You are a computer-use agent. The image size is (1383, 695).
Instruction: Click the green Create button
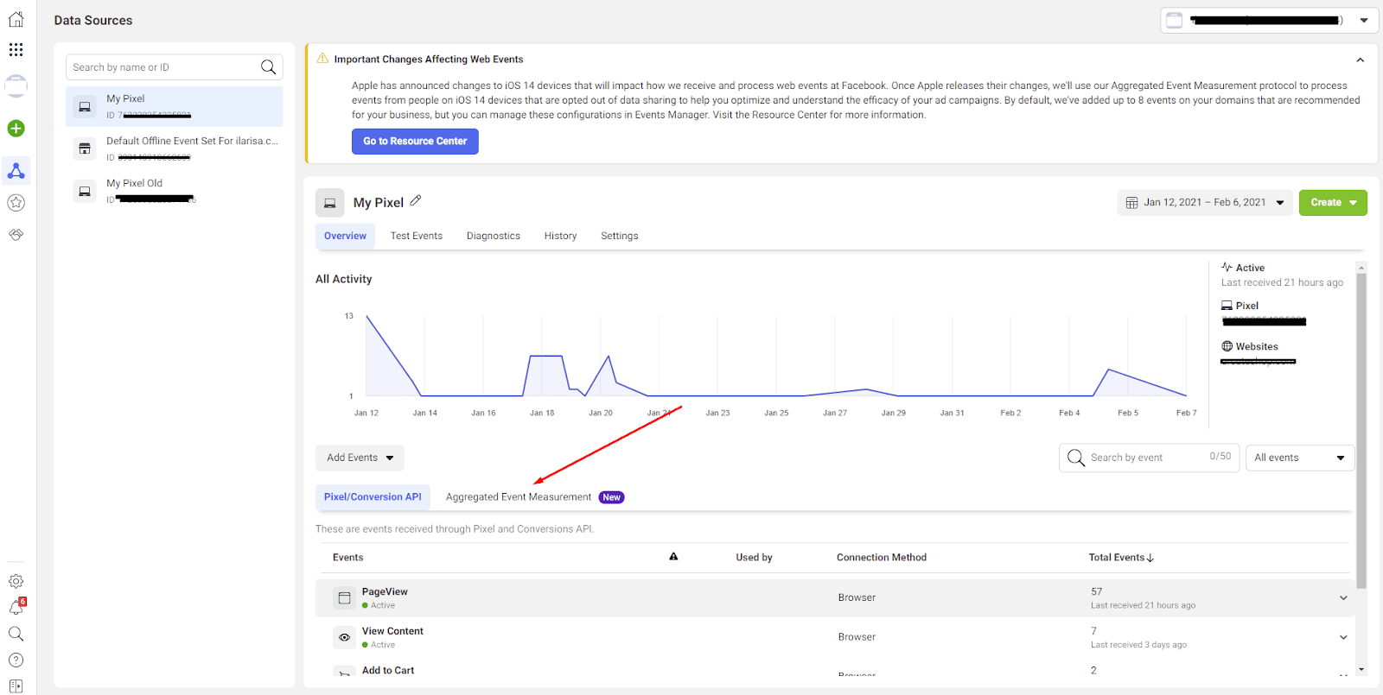[x=1332, y=203]
